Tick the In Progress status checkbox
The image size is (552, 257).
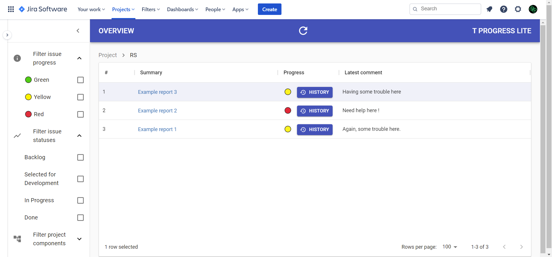tap(80, 200)
